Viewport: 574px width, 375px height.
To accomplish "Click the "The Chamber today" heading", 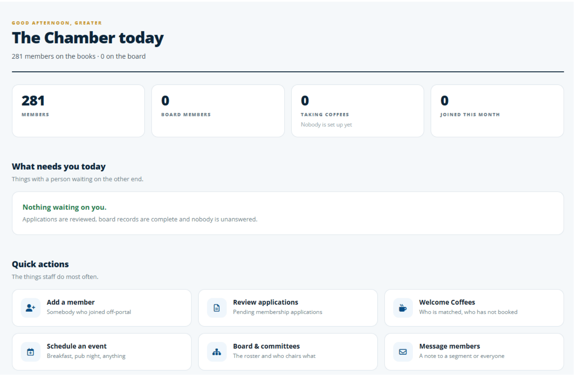I will click(x=88, y=38).
